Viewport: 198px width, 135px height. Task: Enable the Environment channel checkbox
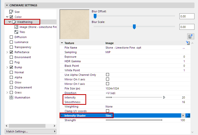click(11, 57)
